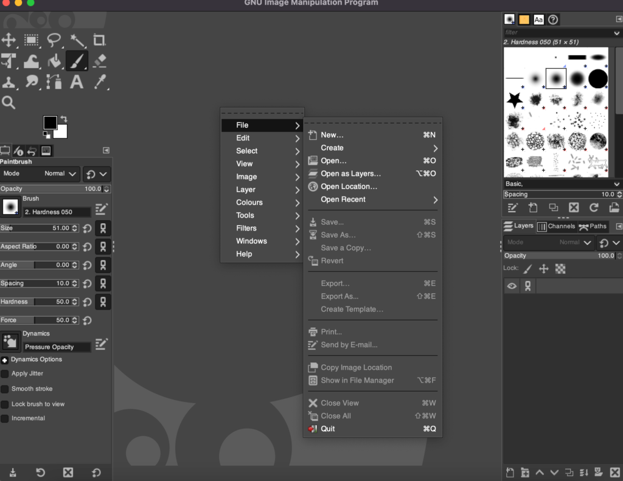Image resolution: width=623 pixels, height=481 pixels.
Task: Create a new layer icon
Action: click(x=510, y=472)
